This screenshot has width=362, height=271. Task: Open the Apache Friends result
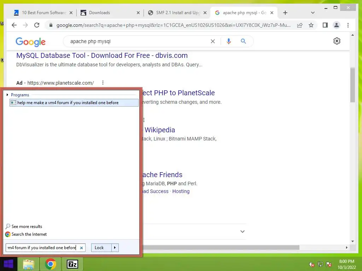coord(162,175)
